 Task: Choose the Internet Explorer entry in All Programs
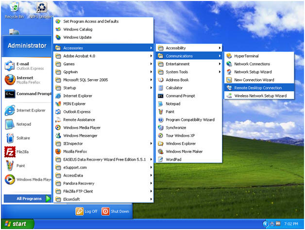click(103, 96)
